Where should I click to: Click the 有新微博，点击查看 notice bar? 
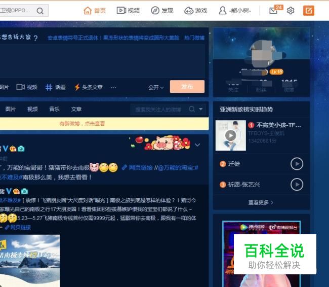pyautogui.click(x=104, y=123)
